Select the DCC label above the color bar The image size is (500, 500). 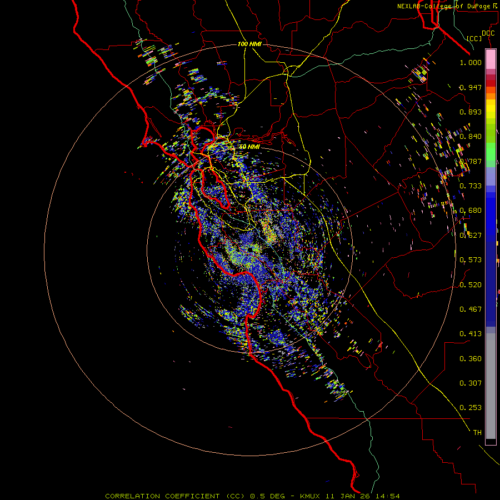point(488,33)
